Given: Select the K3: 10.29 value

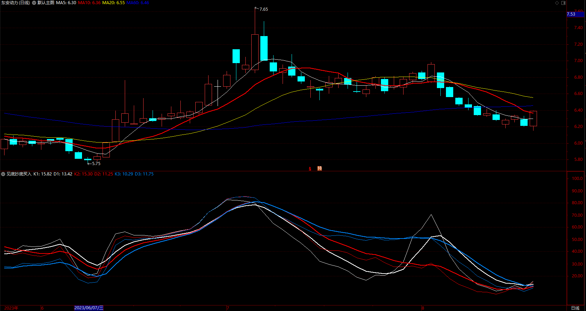Looking at the screenshot, I should (x=124, y=174).
